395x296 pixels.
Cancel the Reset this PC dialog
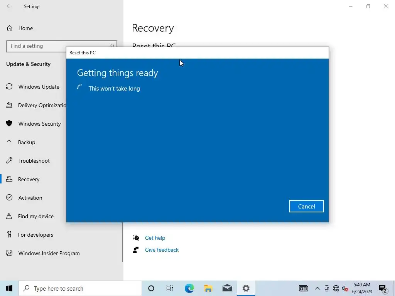306,207
